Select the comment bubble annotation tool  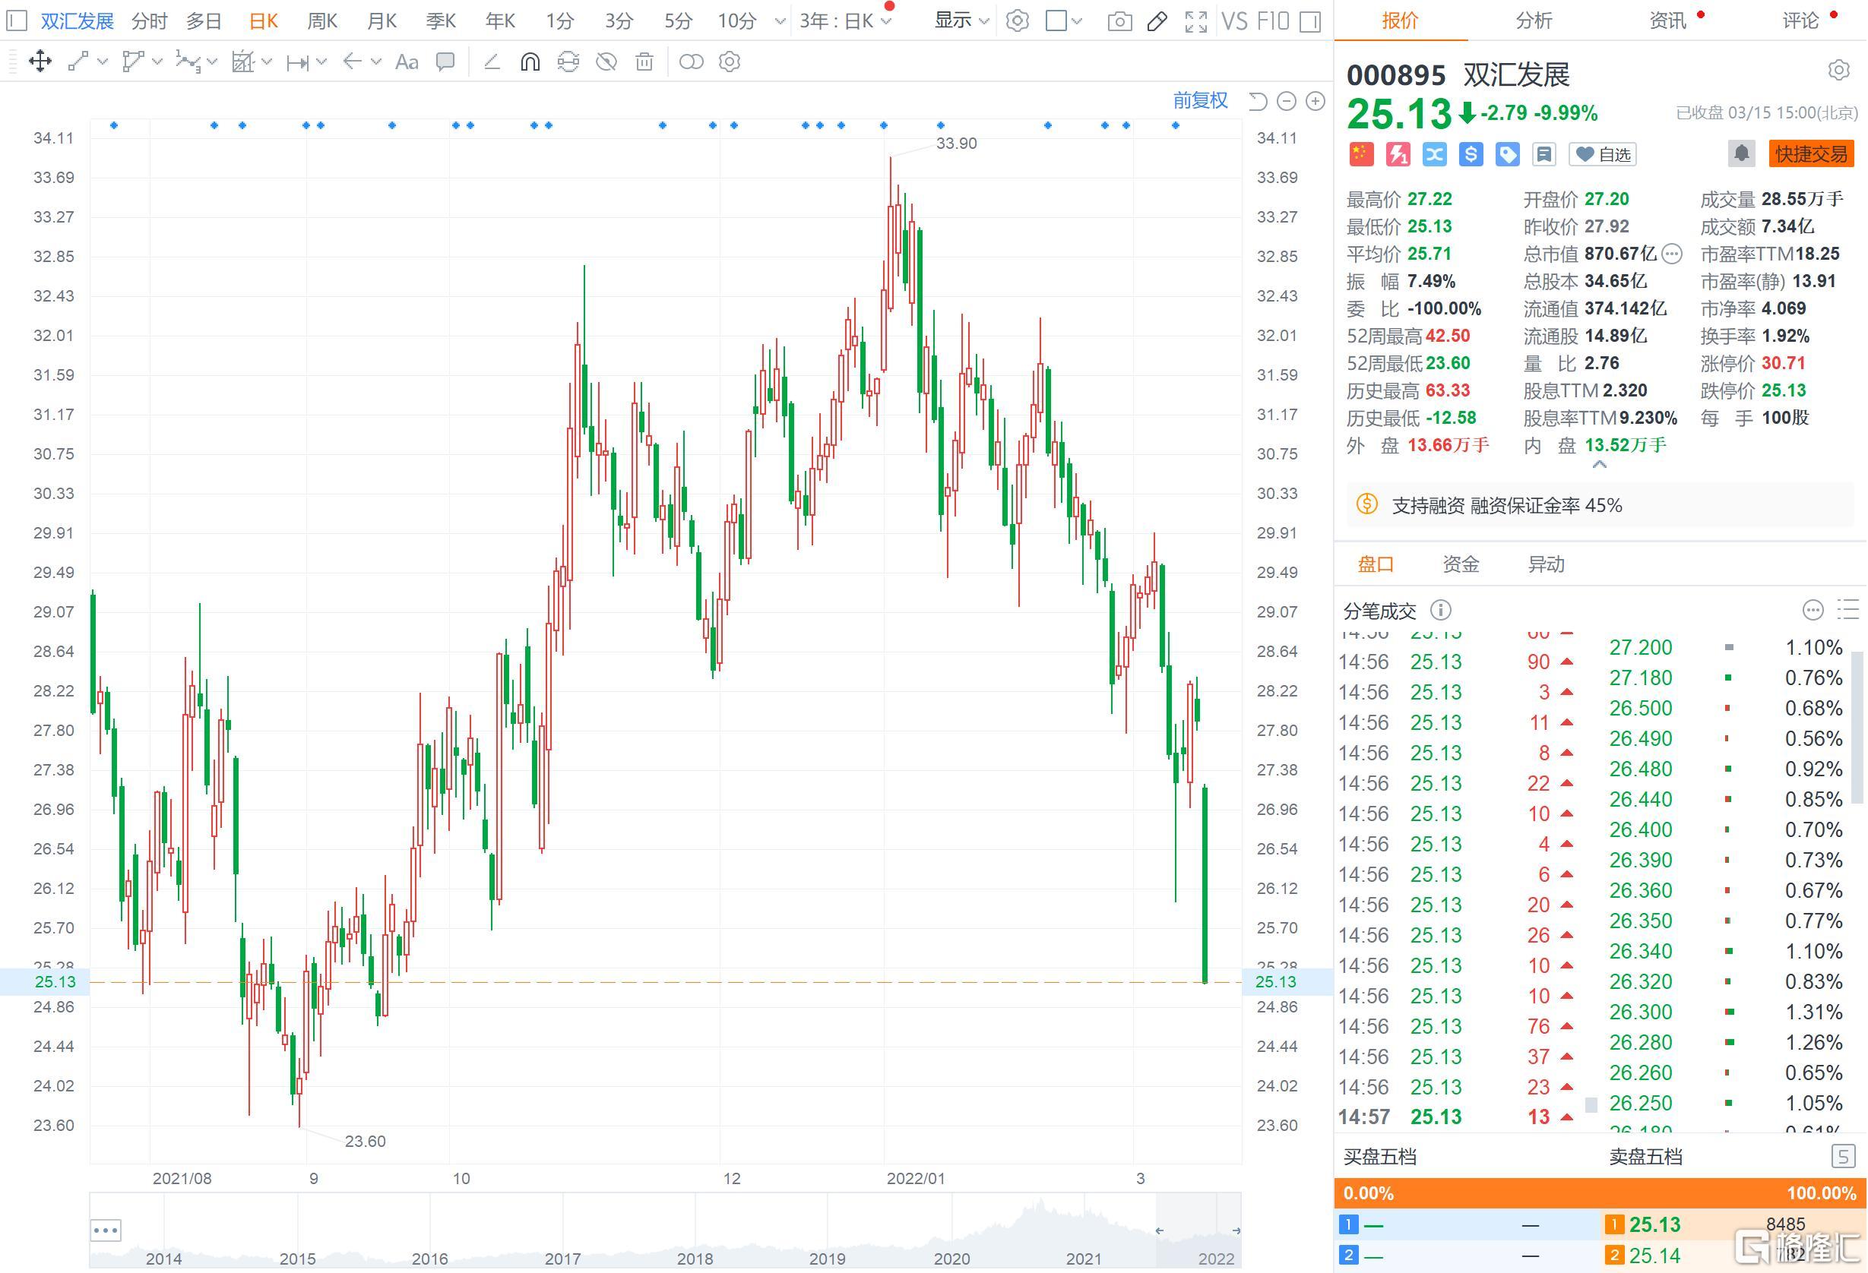tap(445, 62)
